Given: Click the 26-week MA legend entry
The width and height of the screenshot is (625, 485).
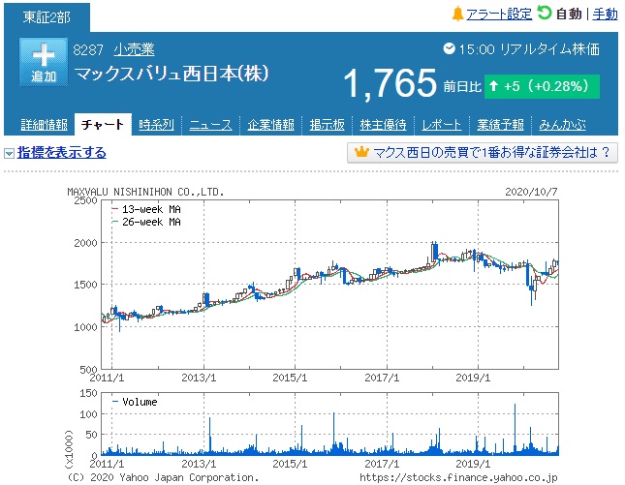Looking at the screenshot, I should (x=146, y=222).
